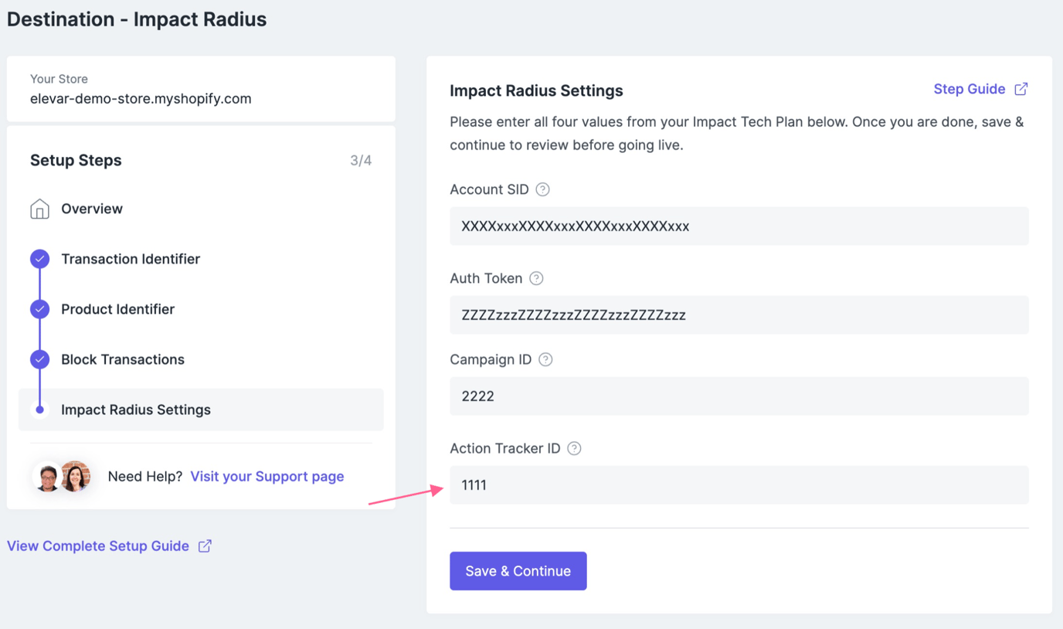
Task: Click the support team avatar images
Action: point(63,476)
